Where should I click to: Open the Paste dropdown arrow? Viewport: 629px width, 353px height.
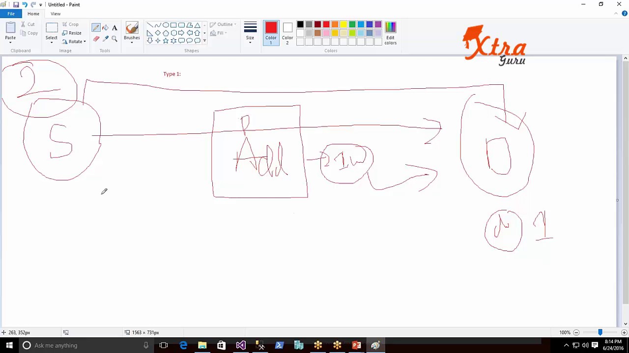pyautogui.click(x=10, y=42)
